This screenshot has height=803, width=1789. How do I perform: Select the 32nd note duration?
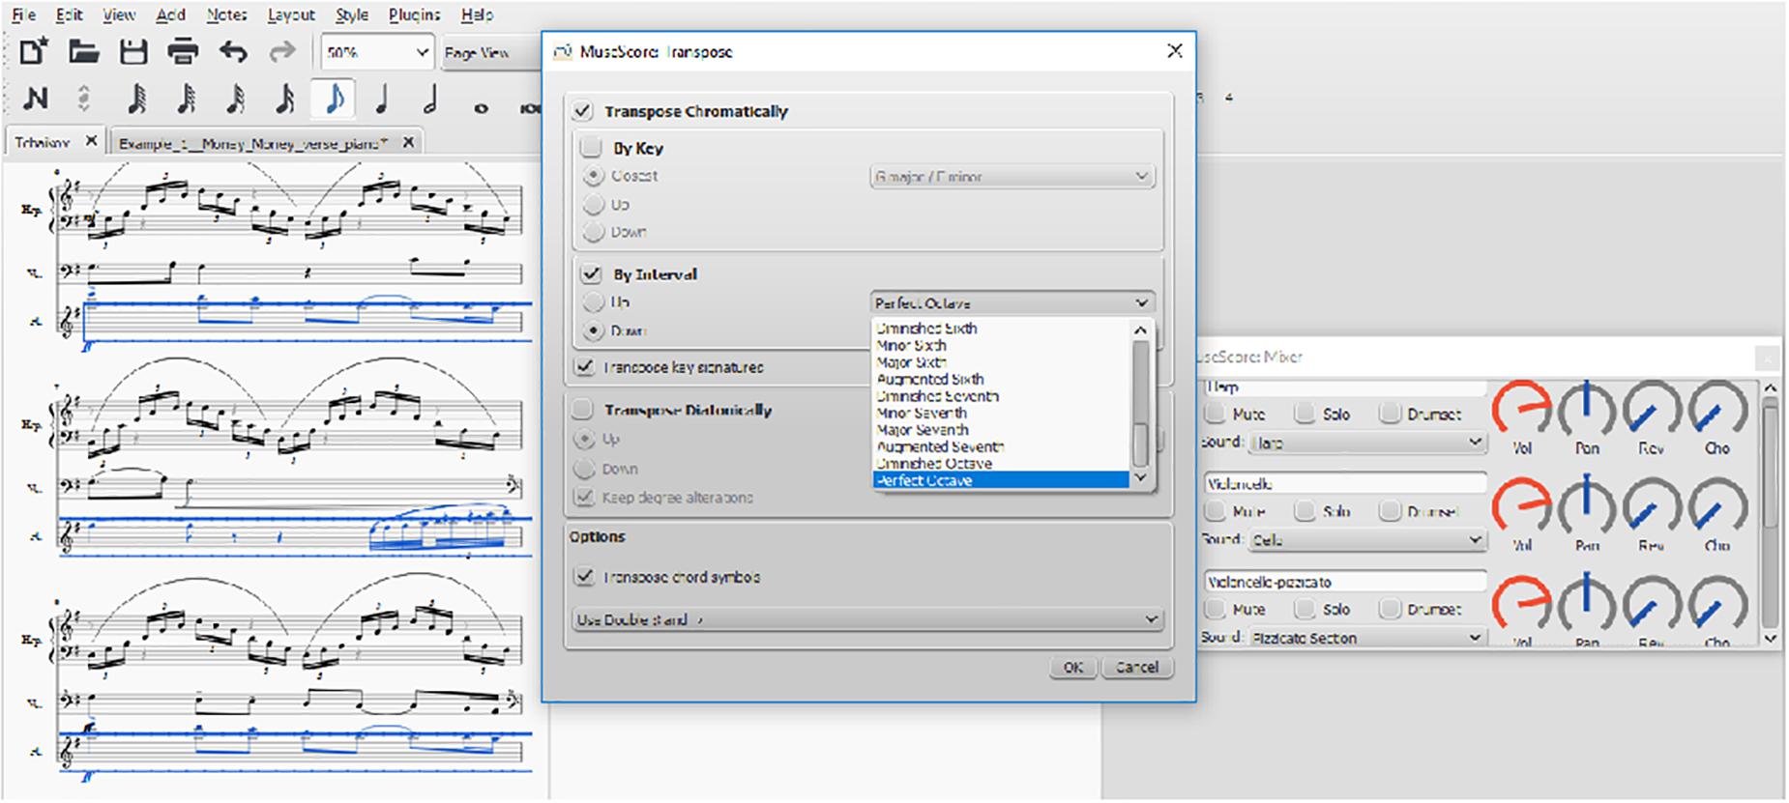coord(236,99)
